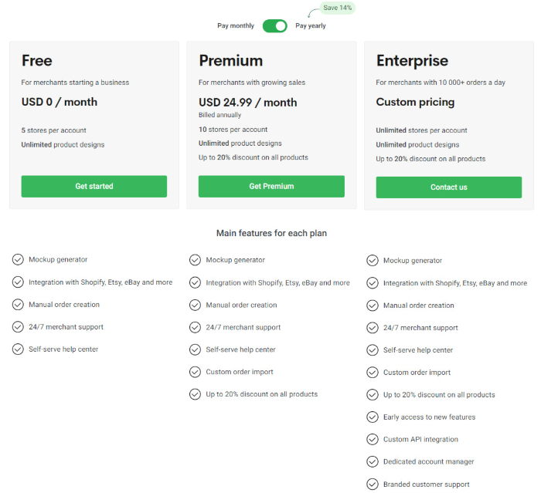
Task: Click Free plan Self-serve help center text
Action: 63,349
